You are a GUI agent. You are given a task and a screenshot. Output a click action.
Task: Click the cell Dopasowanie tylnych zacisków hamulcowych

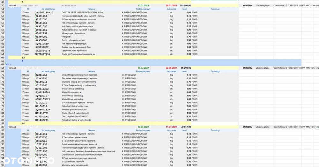(x=82, y=155)
